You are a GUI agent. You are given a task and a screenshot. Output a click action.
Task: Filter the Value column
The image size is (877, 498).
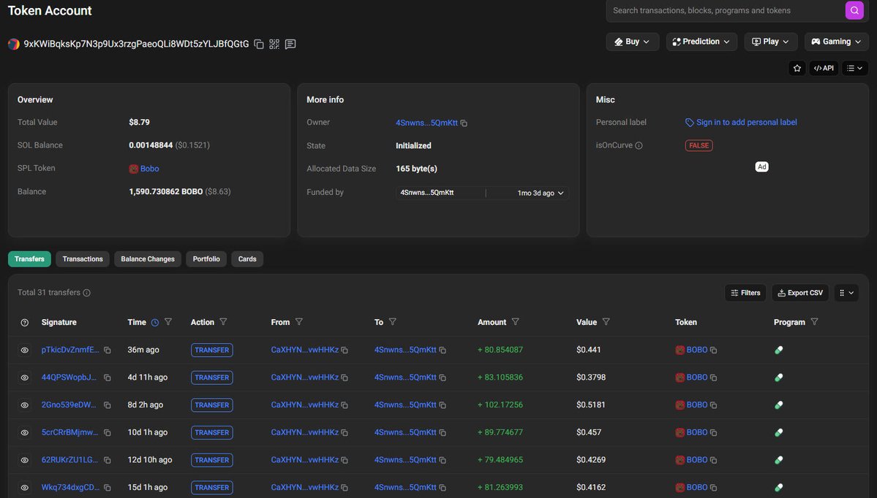coord(606,322)
